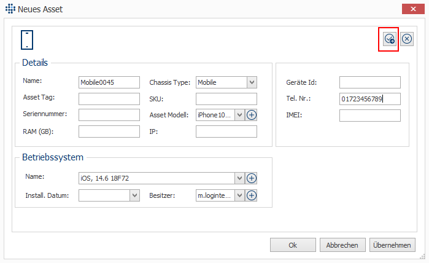The height and width of the screenshot is (263, 429).
Task: Select the IMEI text field
Action: pyautogui.click(x=370, y=116)
